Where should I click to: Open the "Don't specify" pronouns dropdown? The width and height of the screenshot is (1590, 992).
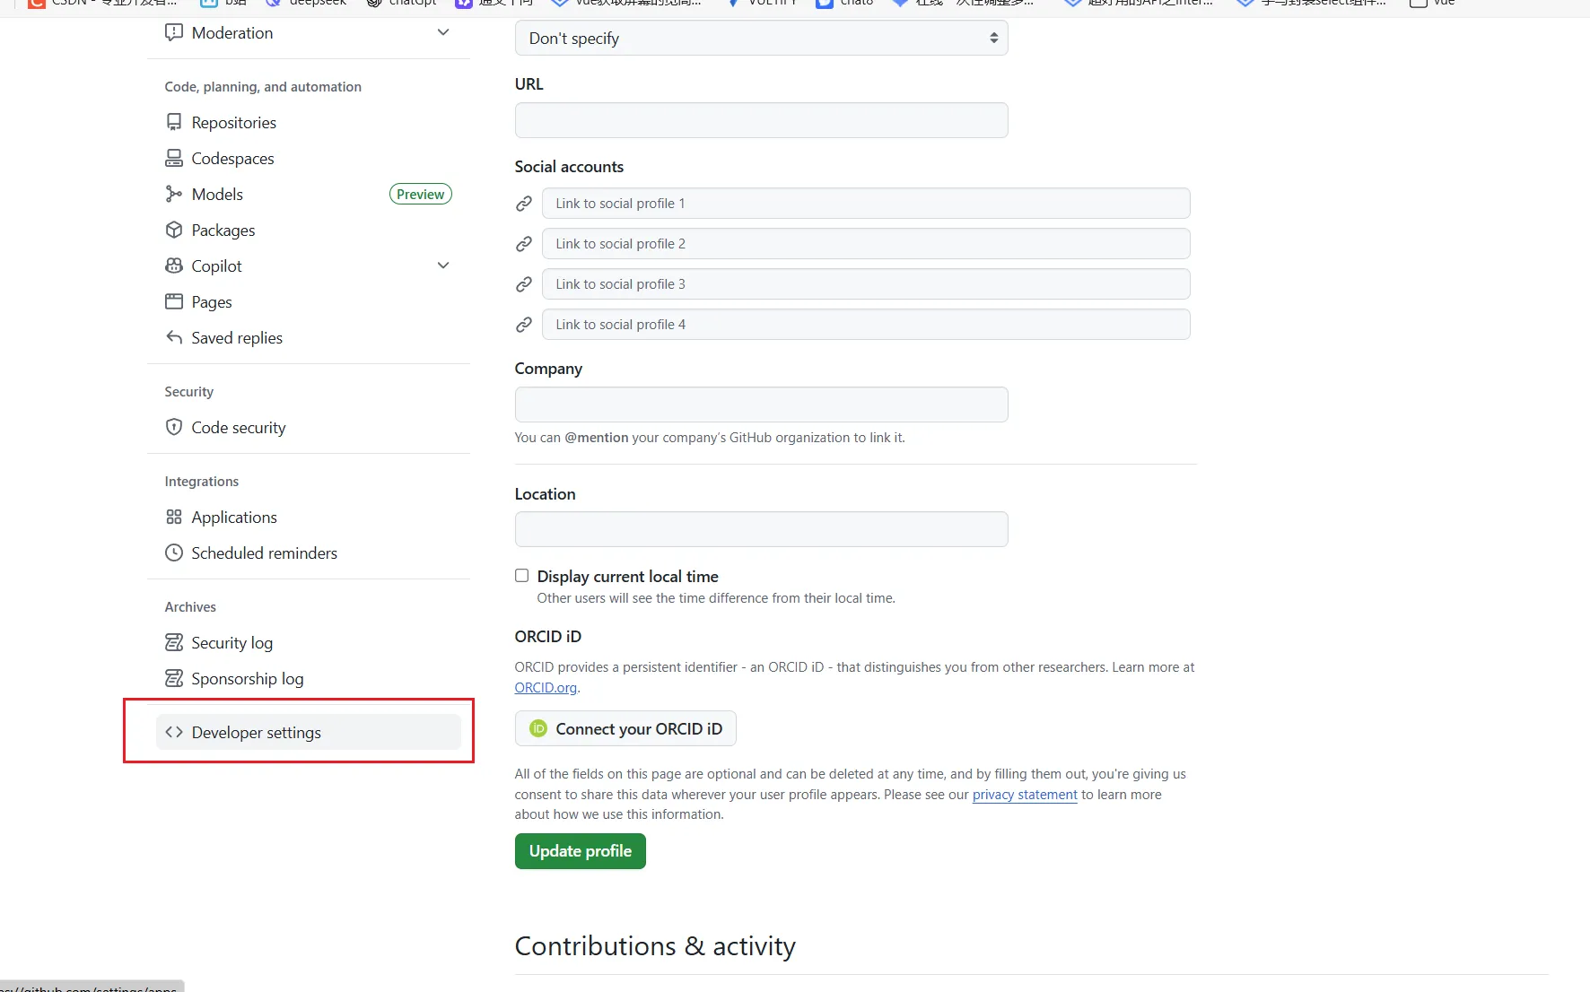click(x=761, y=39)
